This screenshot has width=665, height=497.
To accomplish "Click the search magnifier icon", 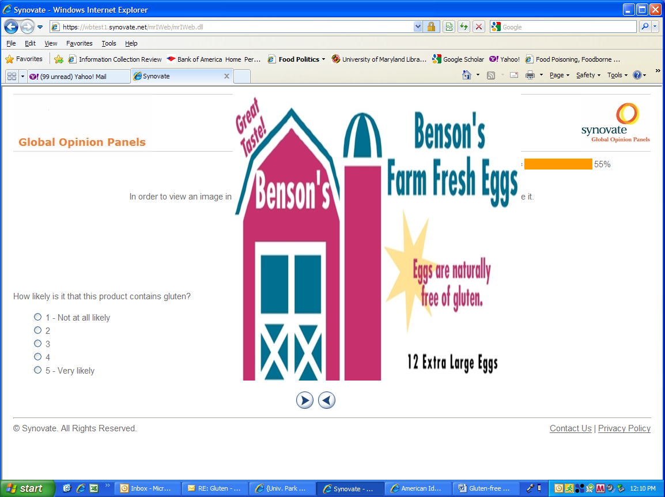I will (x=645, y=27).
